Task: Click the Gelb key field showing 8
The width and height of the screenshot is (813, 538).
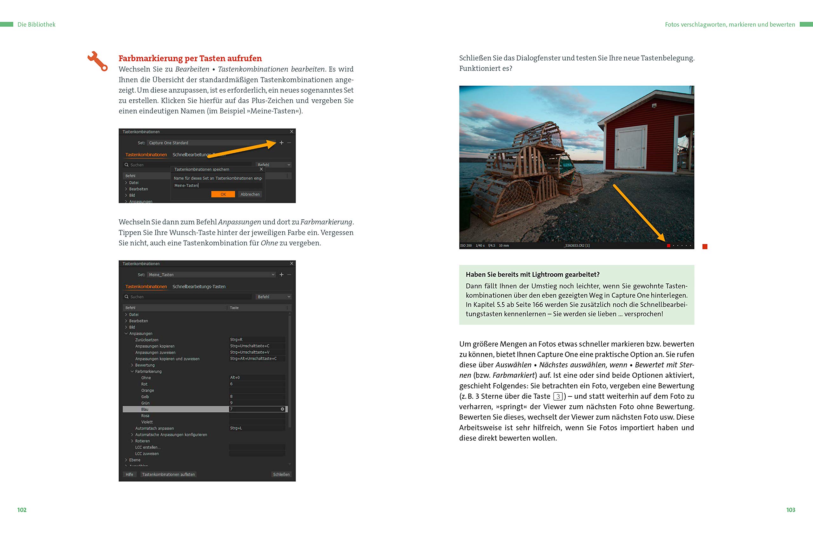Action: click(x=257, y=396)
